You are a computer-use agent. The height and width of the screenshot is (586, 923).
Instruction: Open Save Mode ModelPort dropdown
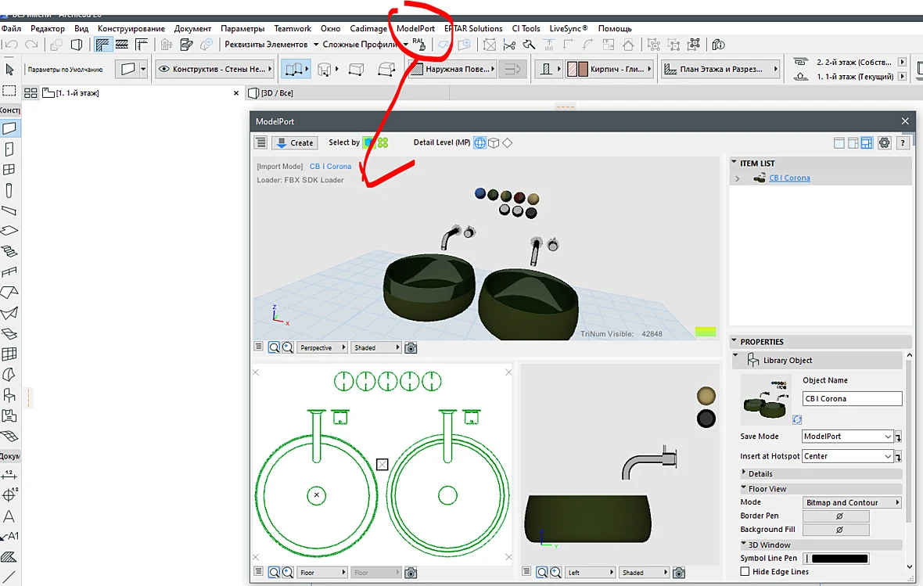point(848,437)
